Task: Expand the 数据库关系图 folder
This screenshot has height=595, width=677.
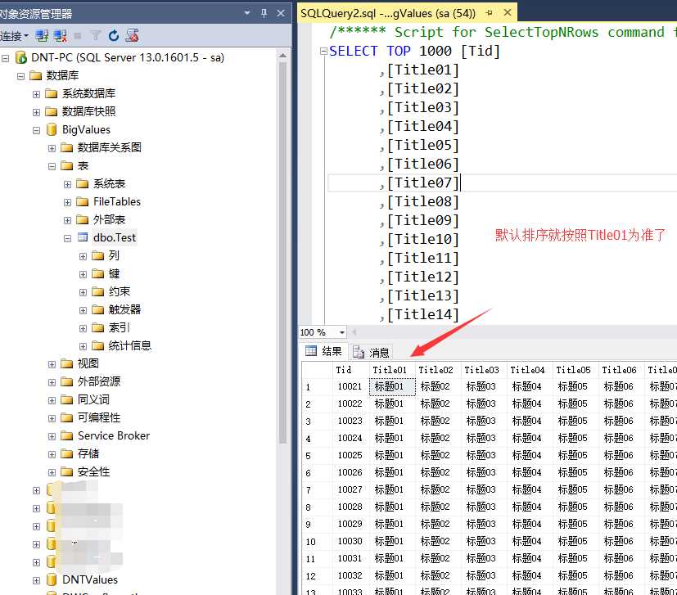Action: [x=52, y=148]
